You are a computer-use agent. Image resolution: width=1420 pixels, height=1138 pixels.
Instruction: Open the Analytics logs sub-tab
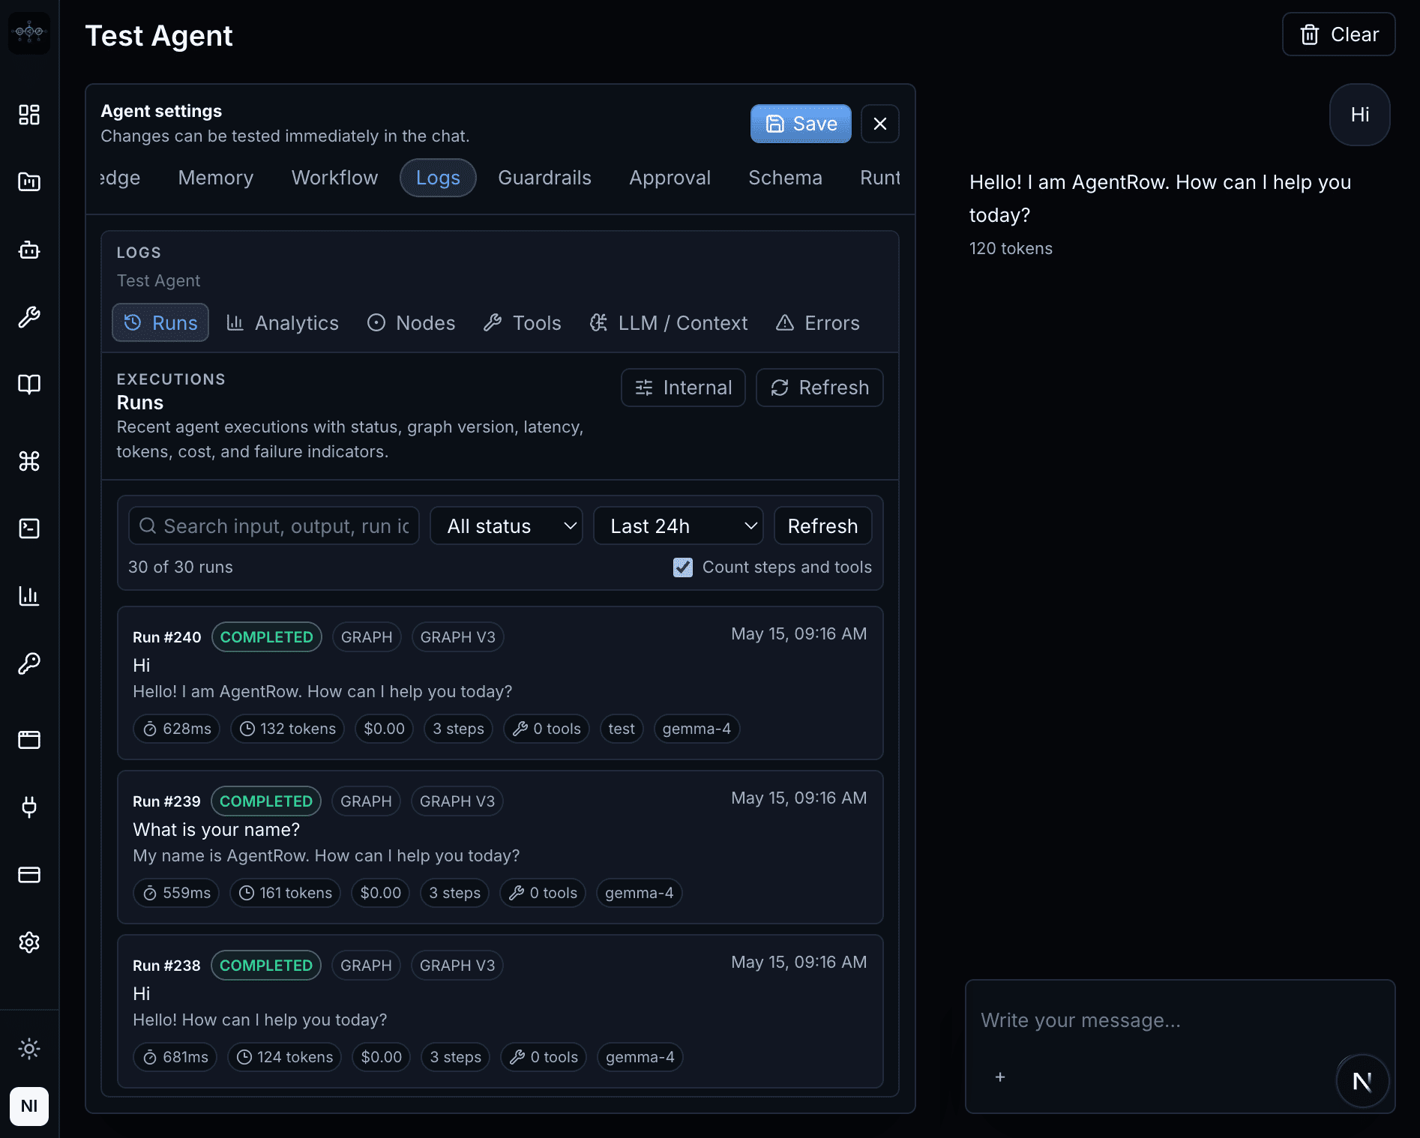(283, 322)
